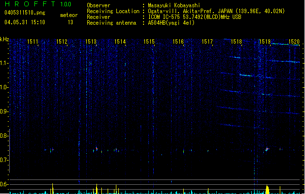Image resolution: width=305 pixels, height=194 pixels.
Task: Click the 1515 time marker
Action: pyautogui.click(x=149, y=42)
